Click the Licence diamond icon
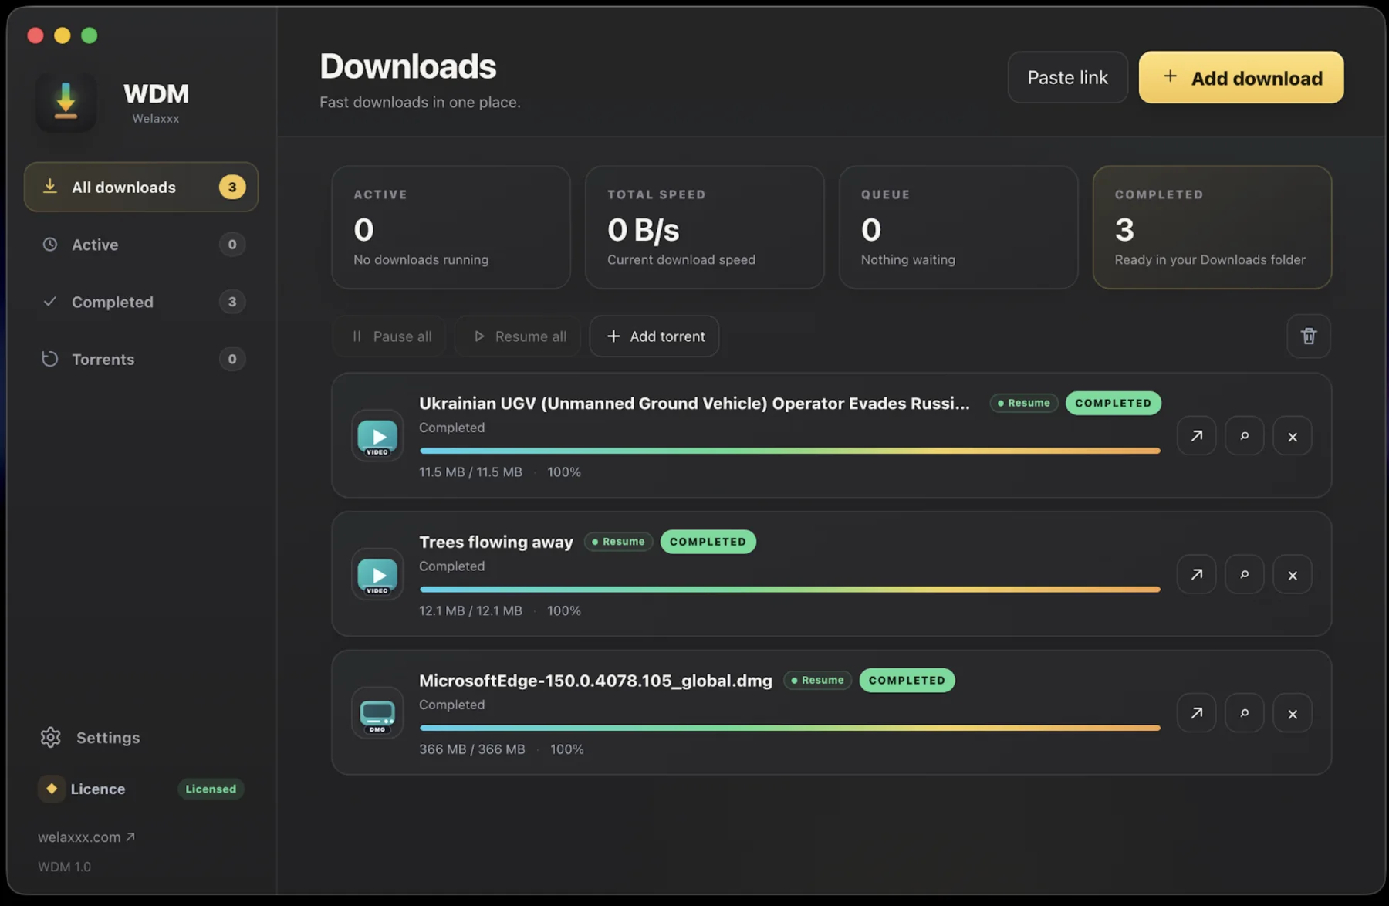 click(52, 789)
